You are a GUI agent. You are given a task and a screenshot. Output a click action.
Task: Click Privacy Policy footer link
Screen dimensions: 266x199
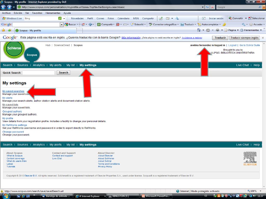coord(105,167)
